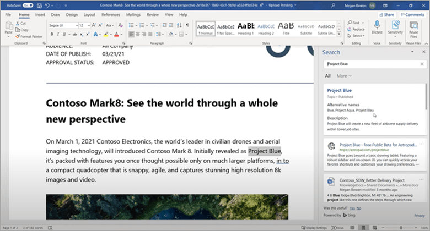This screenshot has height=231, width=430.
Task: Toggle the show paragraph marks button
Action: tap(186, 25)
